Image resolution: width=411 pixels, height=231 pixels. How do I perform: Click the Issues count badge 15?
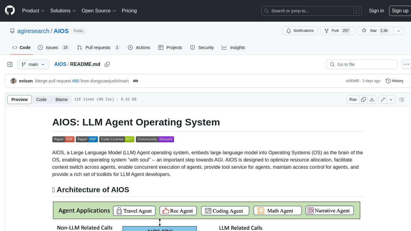coord(65,47)
